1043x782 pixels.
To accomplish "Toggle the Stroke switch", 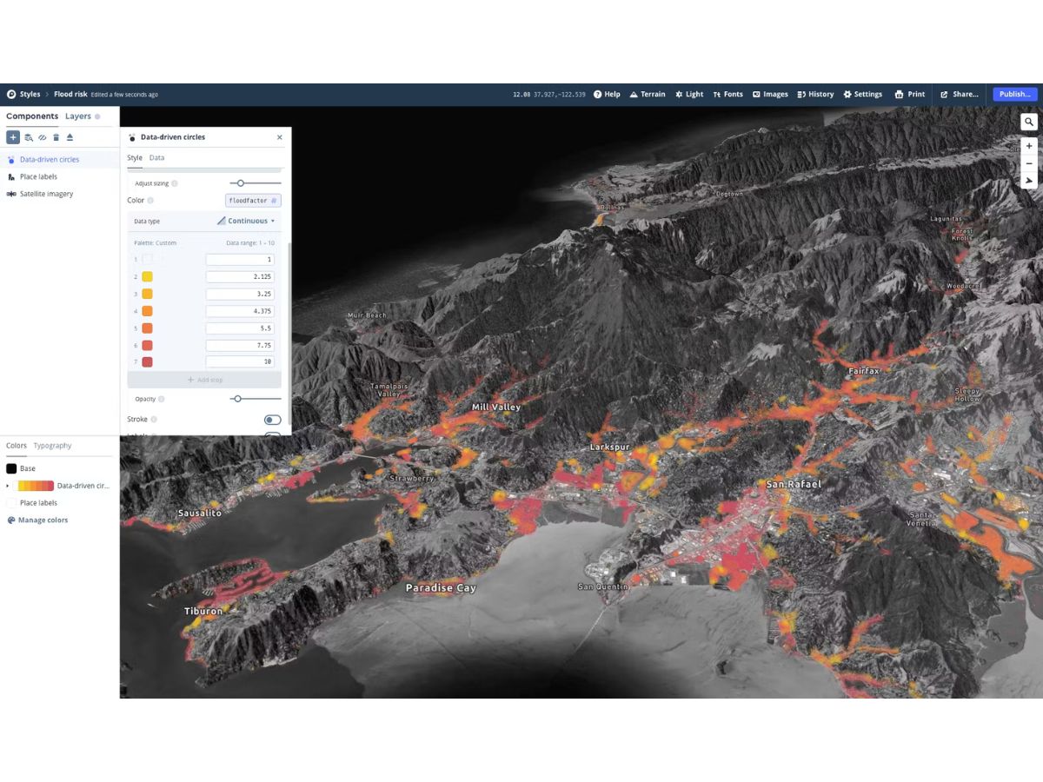I will coord(273,420).
